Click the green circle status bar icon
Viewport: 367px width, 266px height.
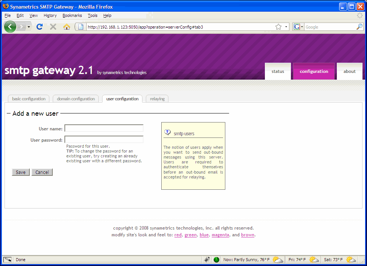(x=216, y=260)
